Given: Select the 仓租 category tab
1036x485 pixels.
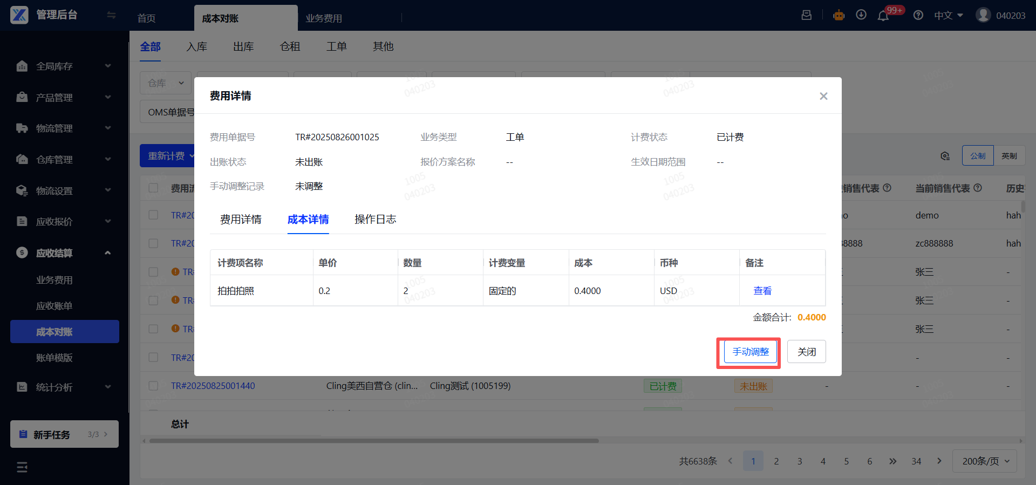Looking at the screenshot, I should (x=290, y=47).
